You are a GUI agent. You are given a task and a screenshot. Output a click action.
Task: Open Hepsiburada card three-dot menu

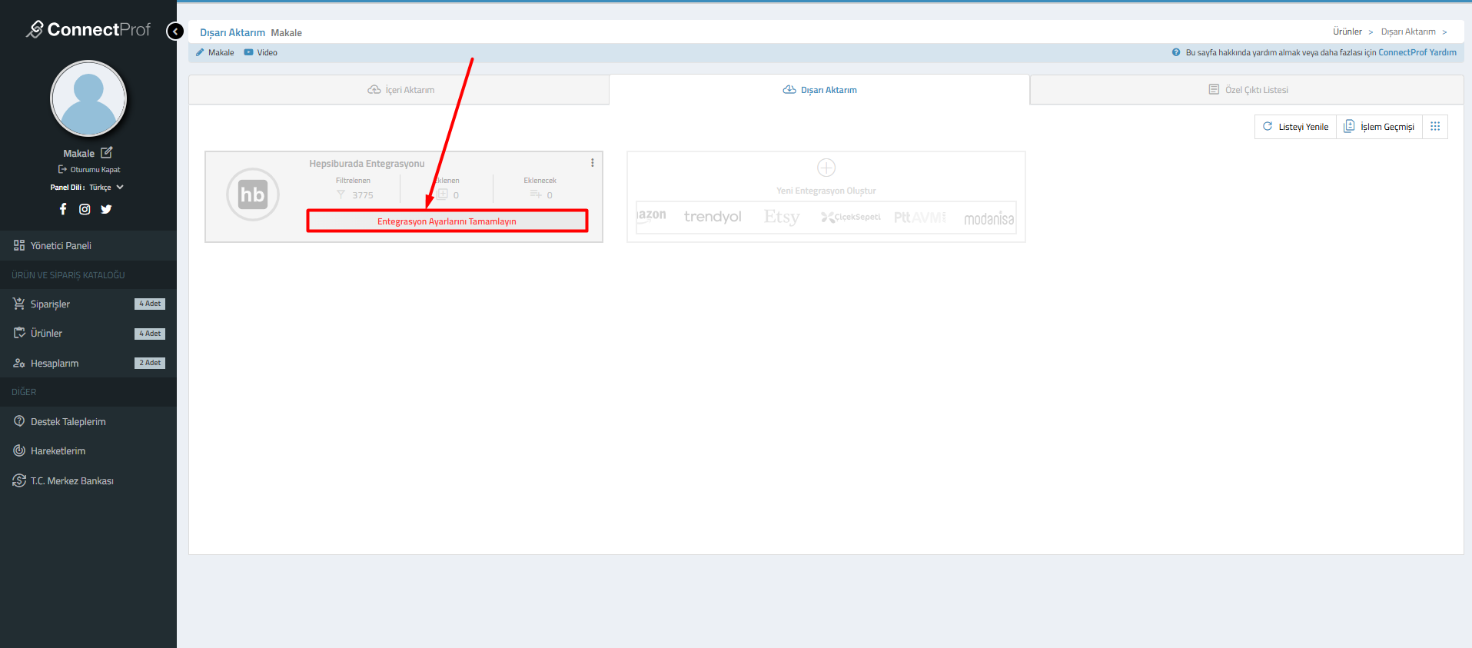pos(592,163)
